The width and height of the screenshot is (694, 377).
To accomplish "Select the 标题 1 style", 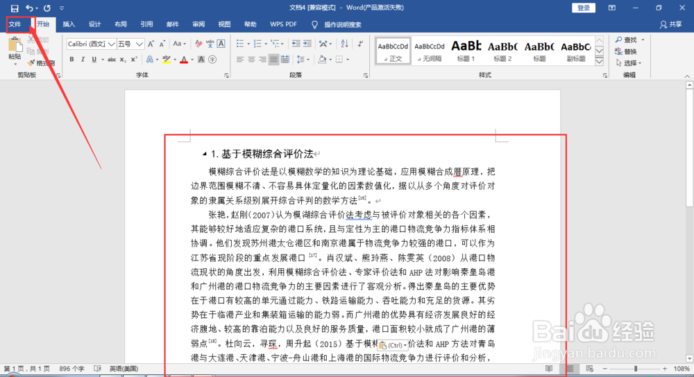I will click(x=466, y=51).
